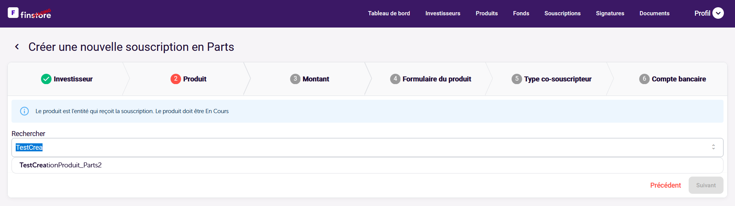Go back using the left chevron arrow

tap(17, 47)
